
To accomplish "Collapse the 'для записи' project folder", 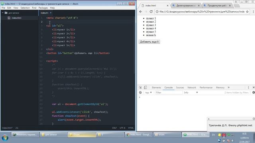I will click(x=3, y=13).
